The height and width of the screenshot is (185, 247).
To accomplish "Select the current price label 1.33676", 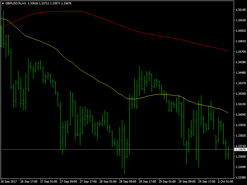I will coord(241,150).
